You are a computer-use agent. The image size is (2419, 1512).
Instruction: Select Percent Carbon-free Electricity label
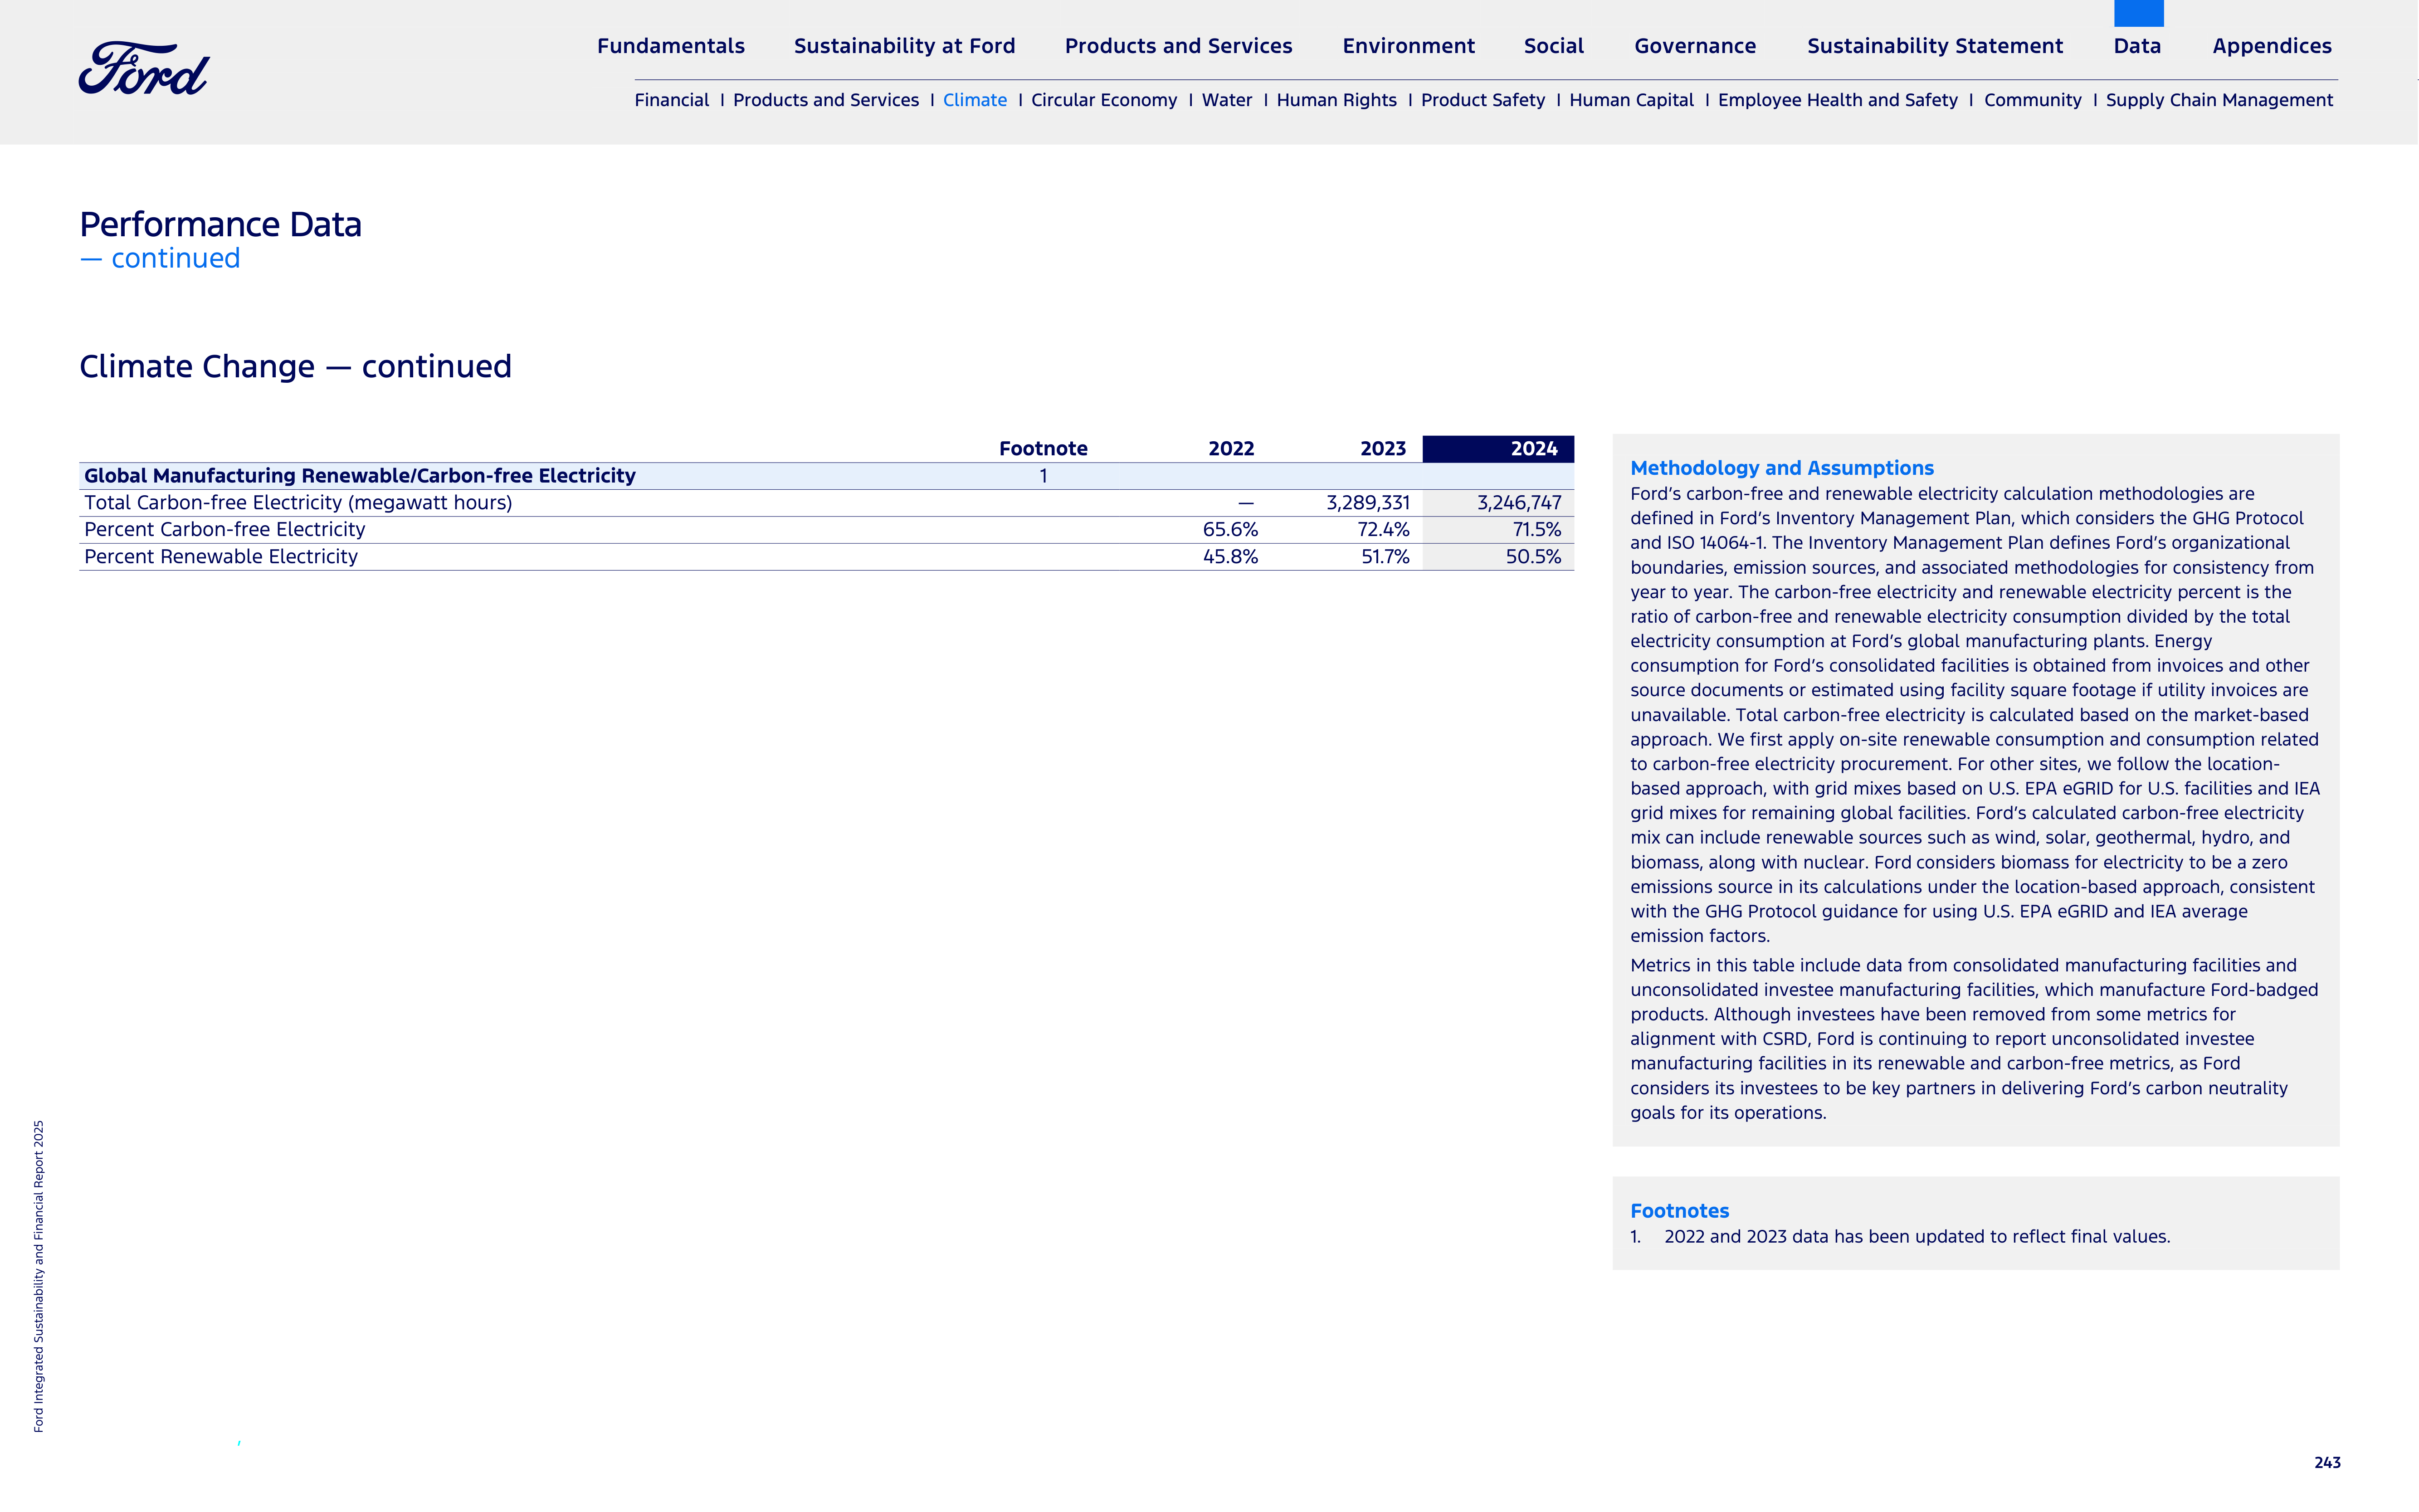pos(224,530)
